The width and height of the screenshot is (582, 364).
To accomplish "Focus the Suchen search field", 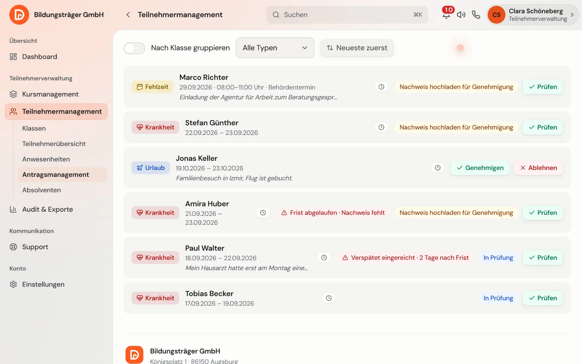I will [347, 15].
